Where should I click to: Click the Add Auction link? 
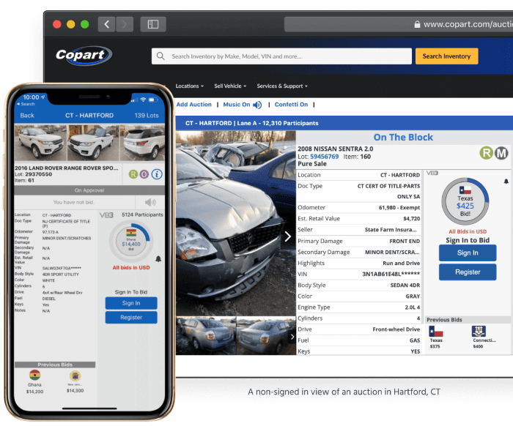click(193, 105)
